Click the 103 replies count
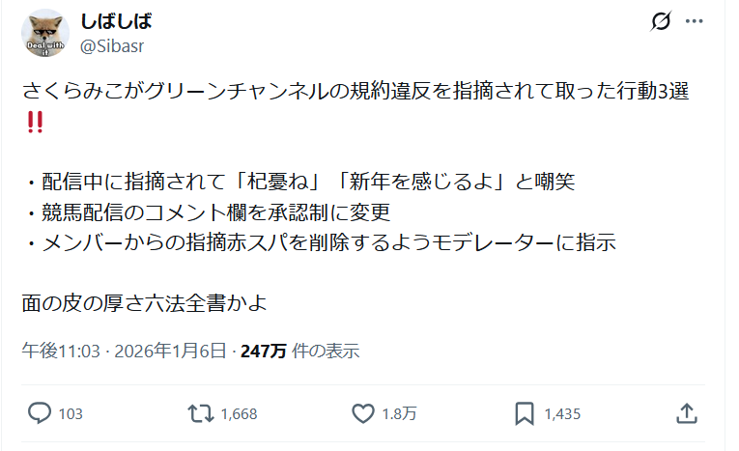 [71, 414]
